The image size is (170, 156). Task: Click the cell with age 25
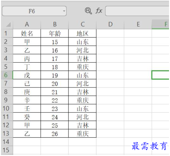click(55, 125)
